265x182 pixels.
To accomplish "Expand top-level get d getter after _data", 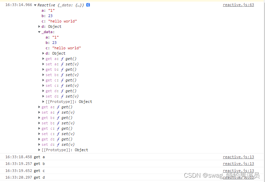I will pos(39,139).
